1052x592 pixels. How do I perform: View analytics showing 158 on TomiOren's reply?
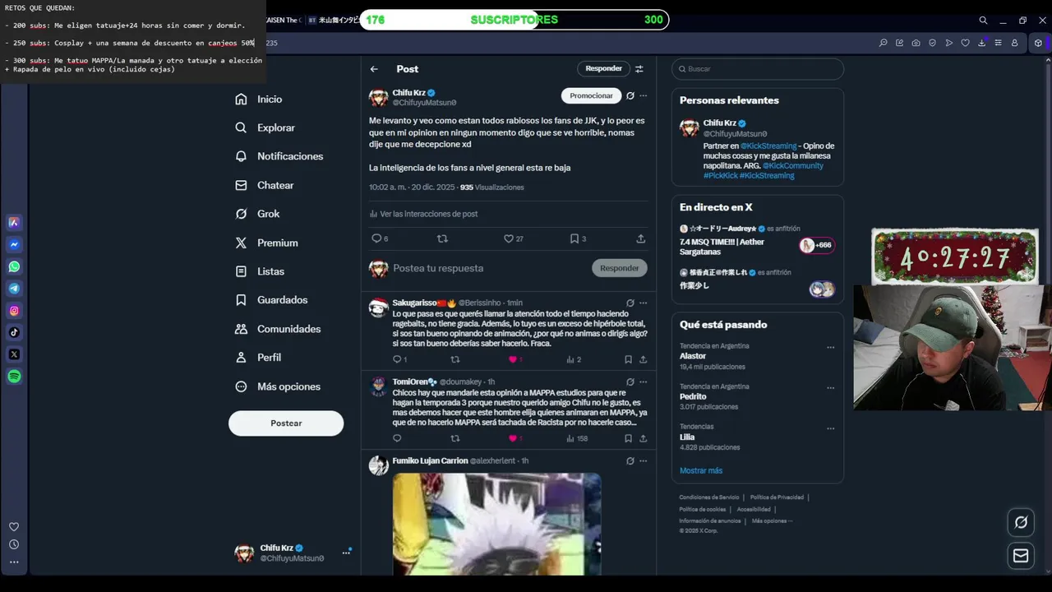pos(577,438)
